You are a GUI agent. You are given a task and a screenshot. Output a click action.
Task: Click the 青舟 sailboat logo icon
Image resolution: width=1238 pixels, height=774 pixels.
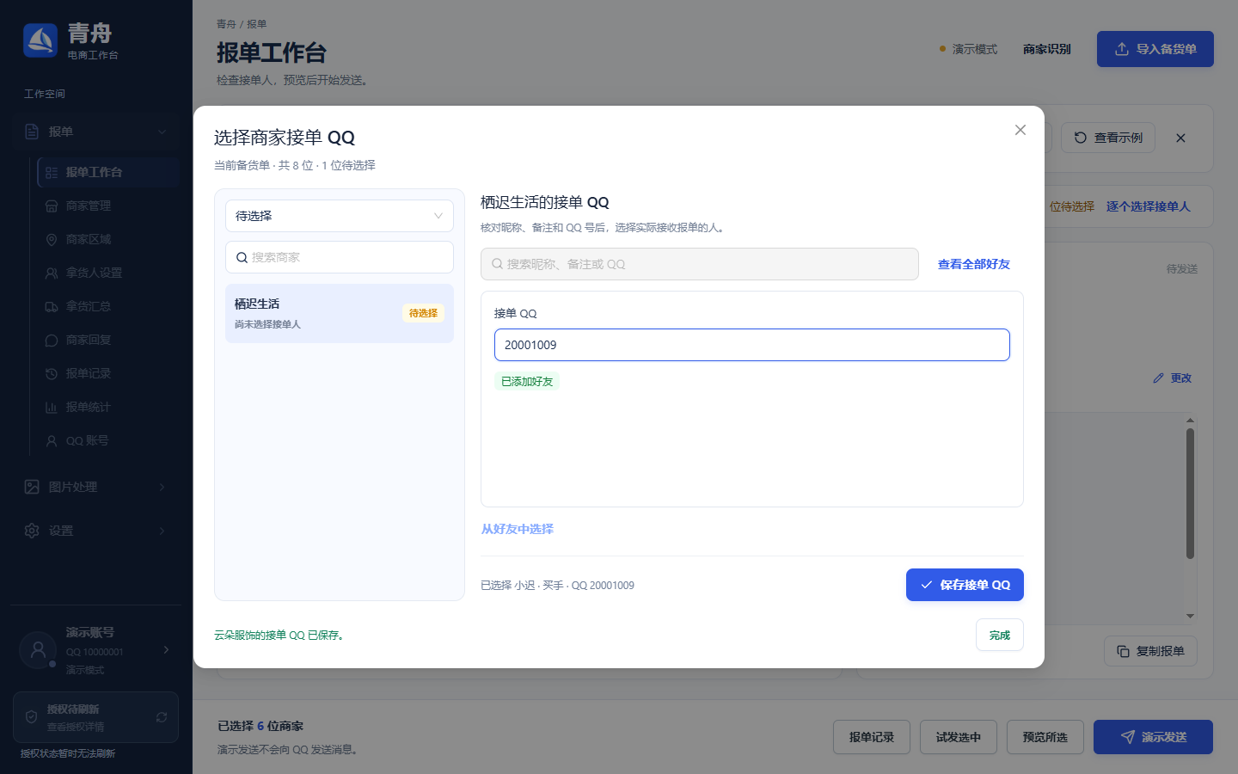point(40,40)
